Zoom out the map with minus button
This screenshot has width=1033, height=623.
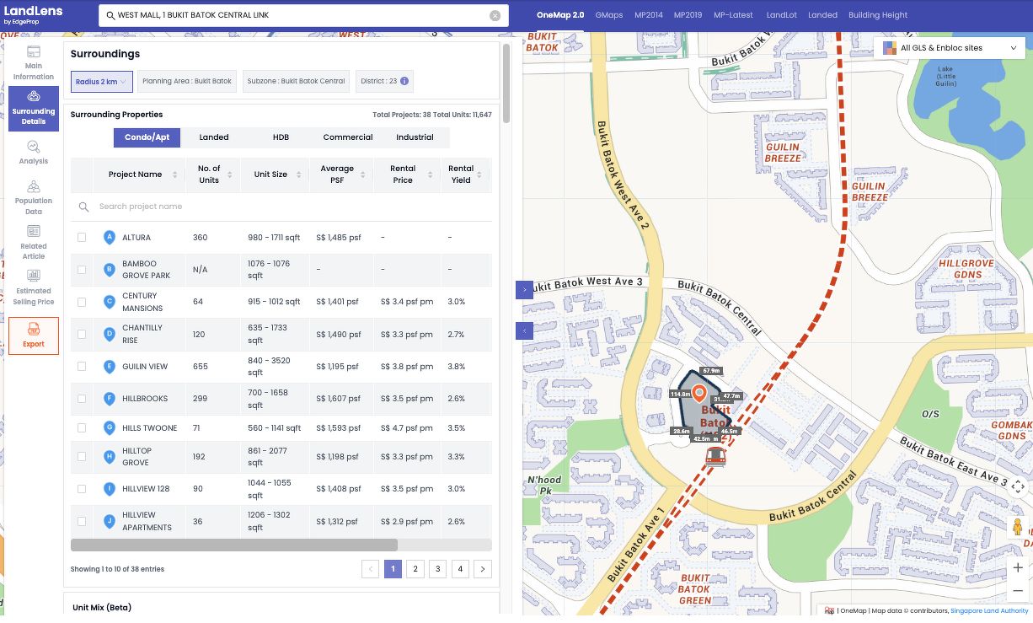click(1018, 591)
